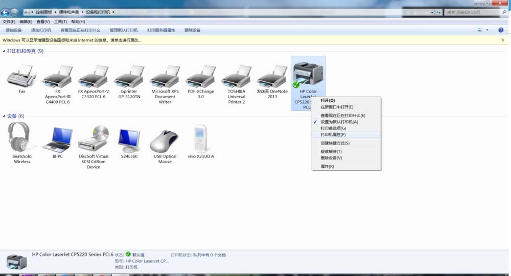Viewport: 511px width, 276px height.
Task: Click 硬件和声音 in the address breadcrumb
Action: [x=69, y=12]
